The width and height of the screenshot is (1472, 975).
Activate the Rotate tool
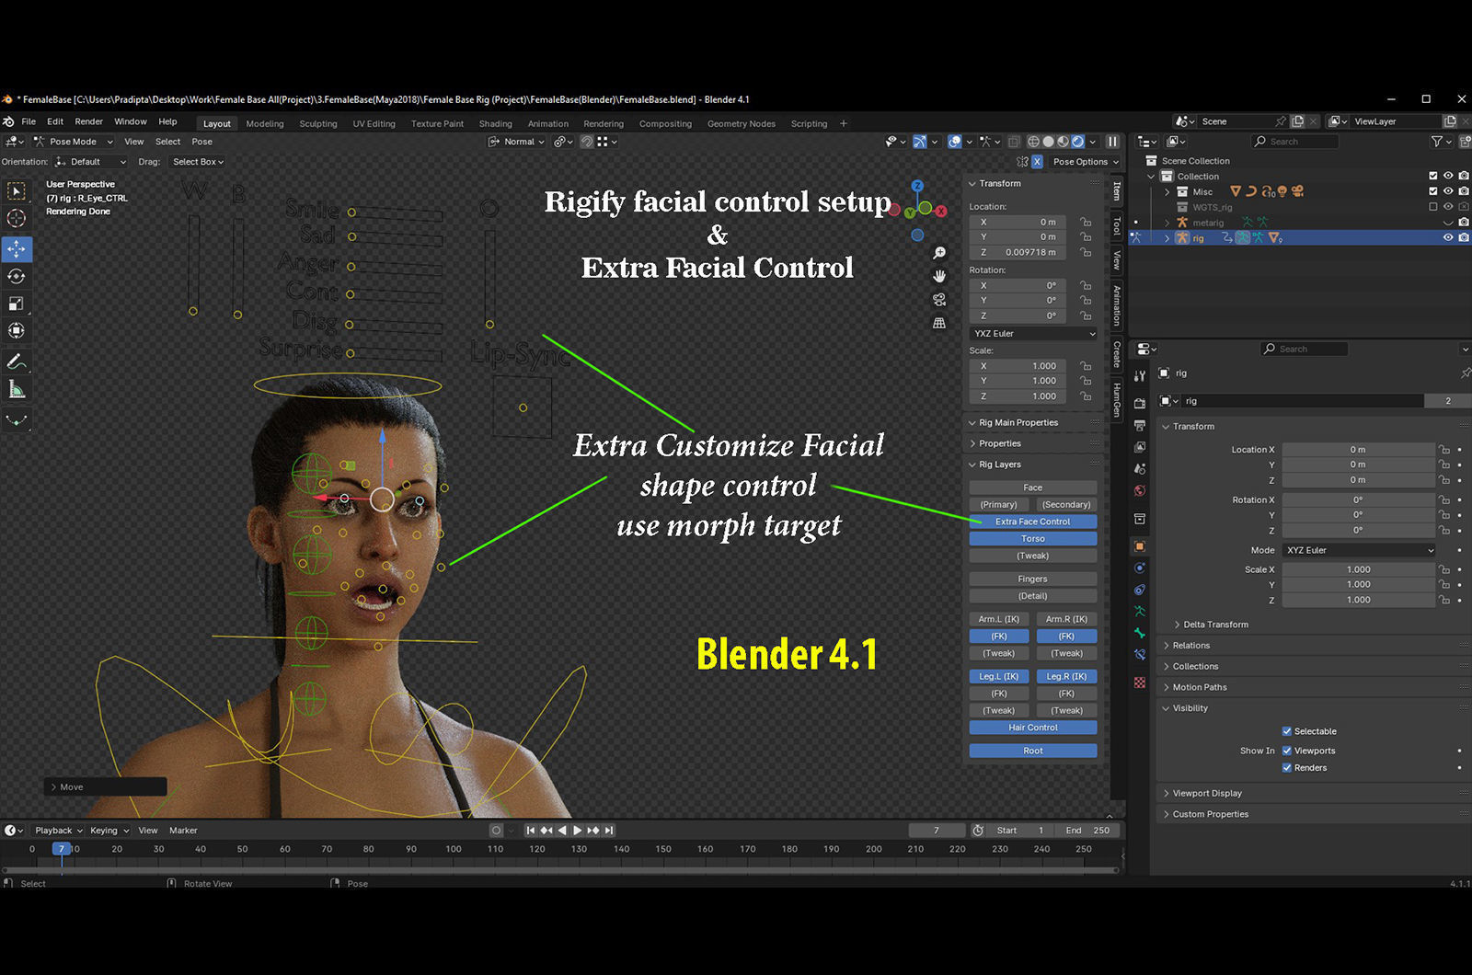pyautogui.click(x=17, y=276)
